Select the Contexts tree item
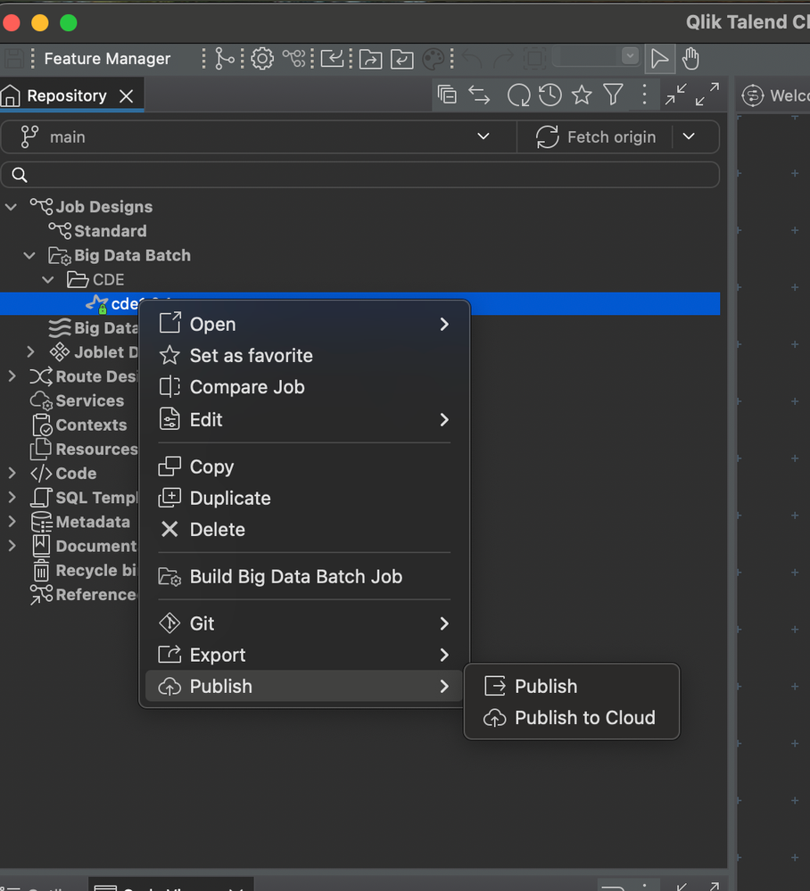Screen dimensions: 810x891 [x=91, y=425]
